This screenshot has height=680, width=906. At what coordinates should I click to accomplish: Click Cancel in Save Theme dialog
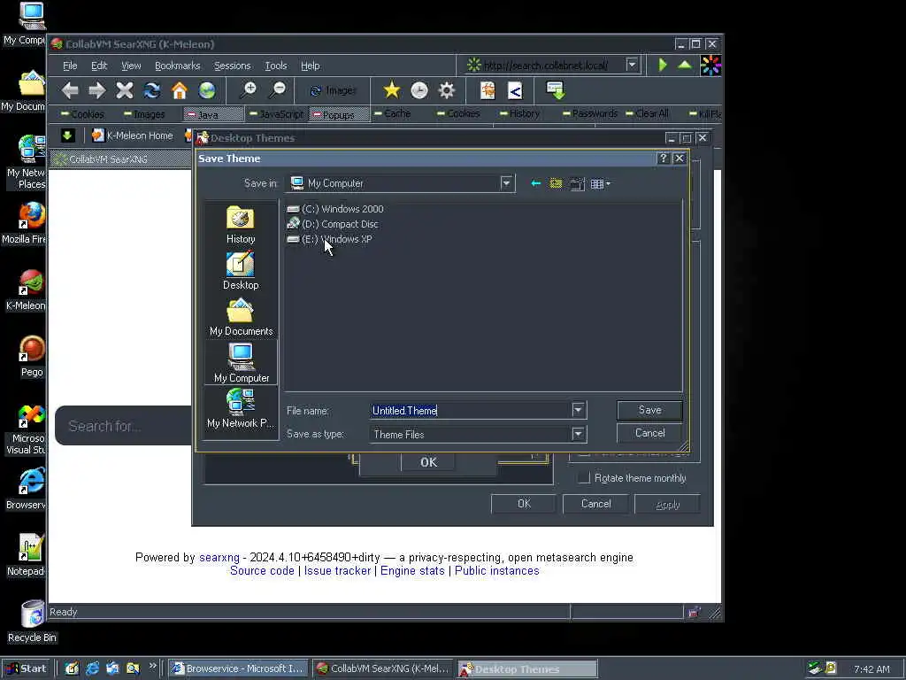649,433
